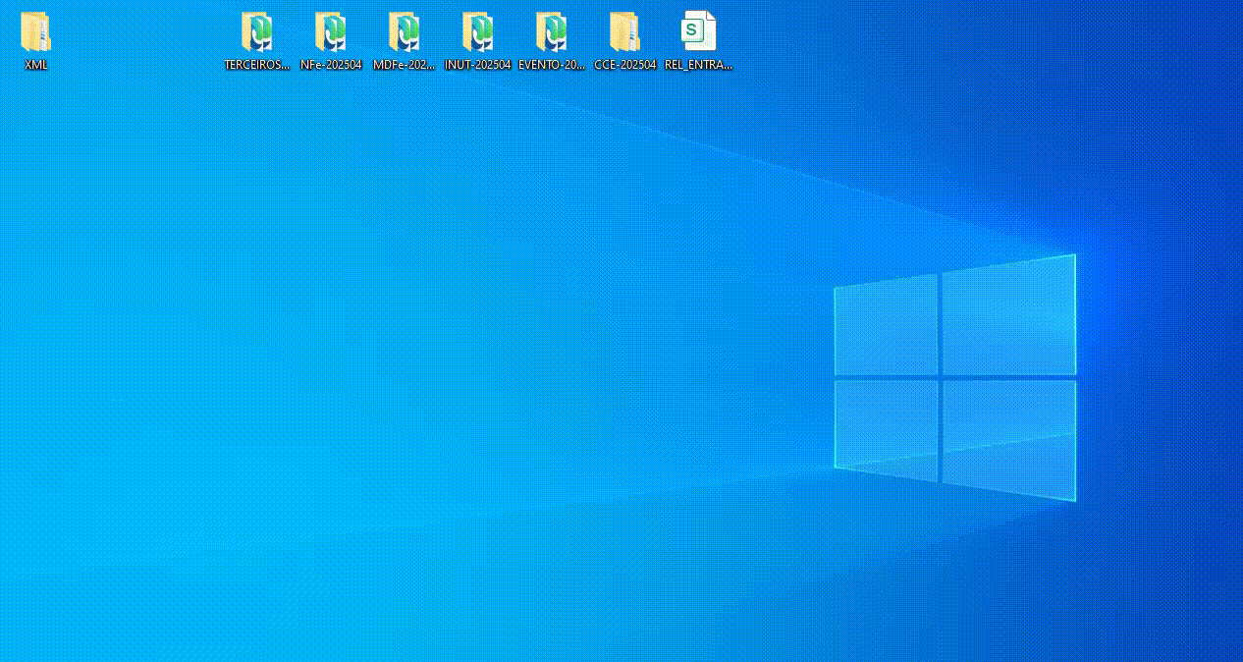Click the "EVENTO-20..." name label
The width and height of the screenshot is (1243, 662).
552,65
